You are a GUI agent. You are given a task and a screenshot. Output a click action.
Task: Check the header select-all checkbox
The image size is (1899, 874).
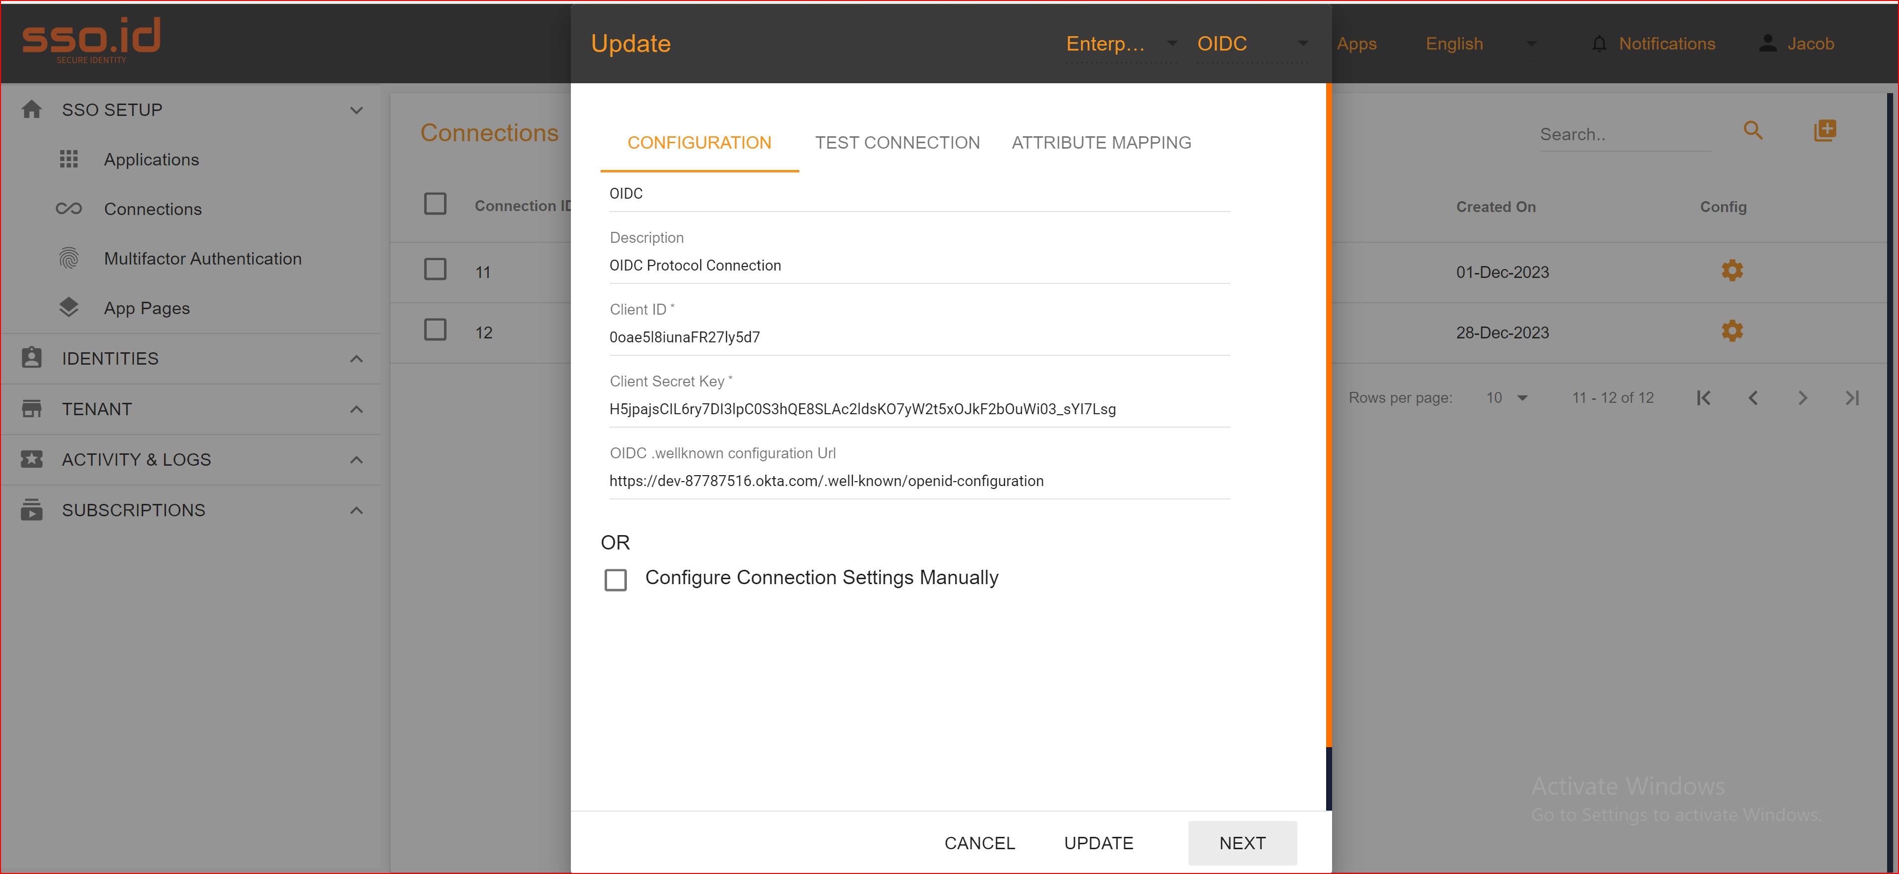(x=435, y=204)
